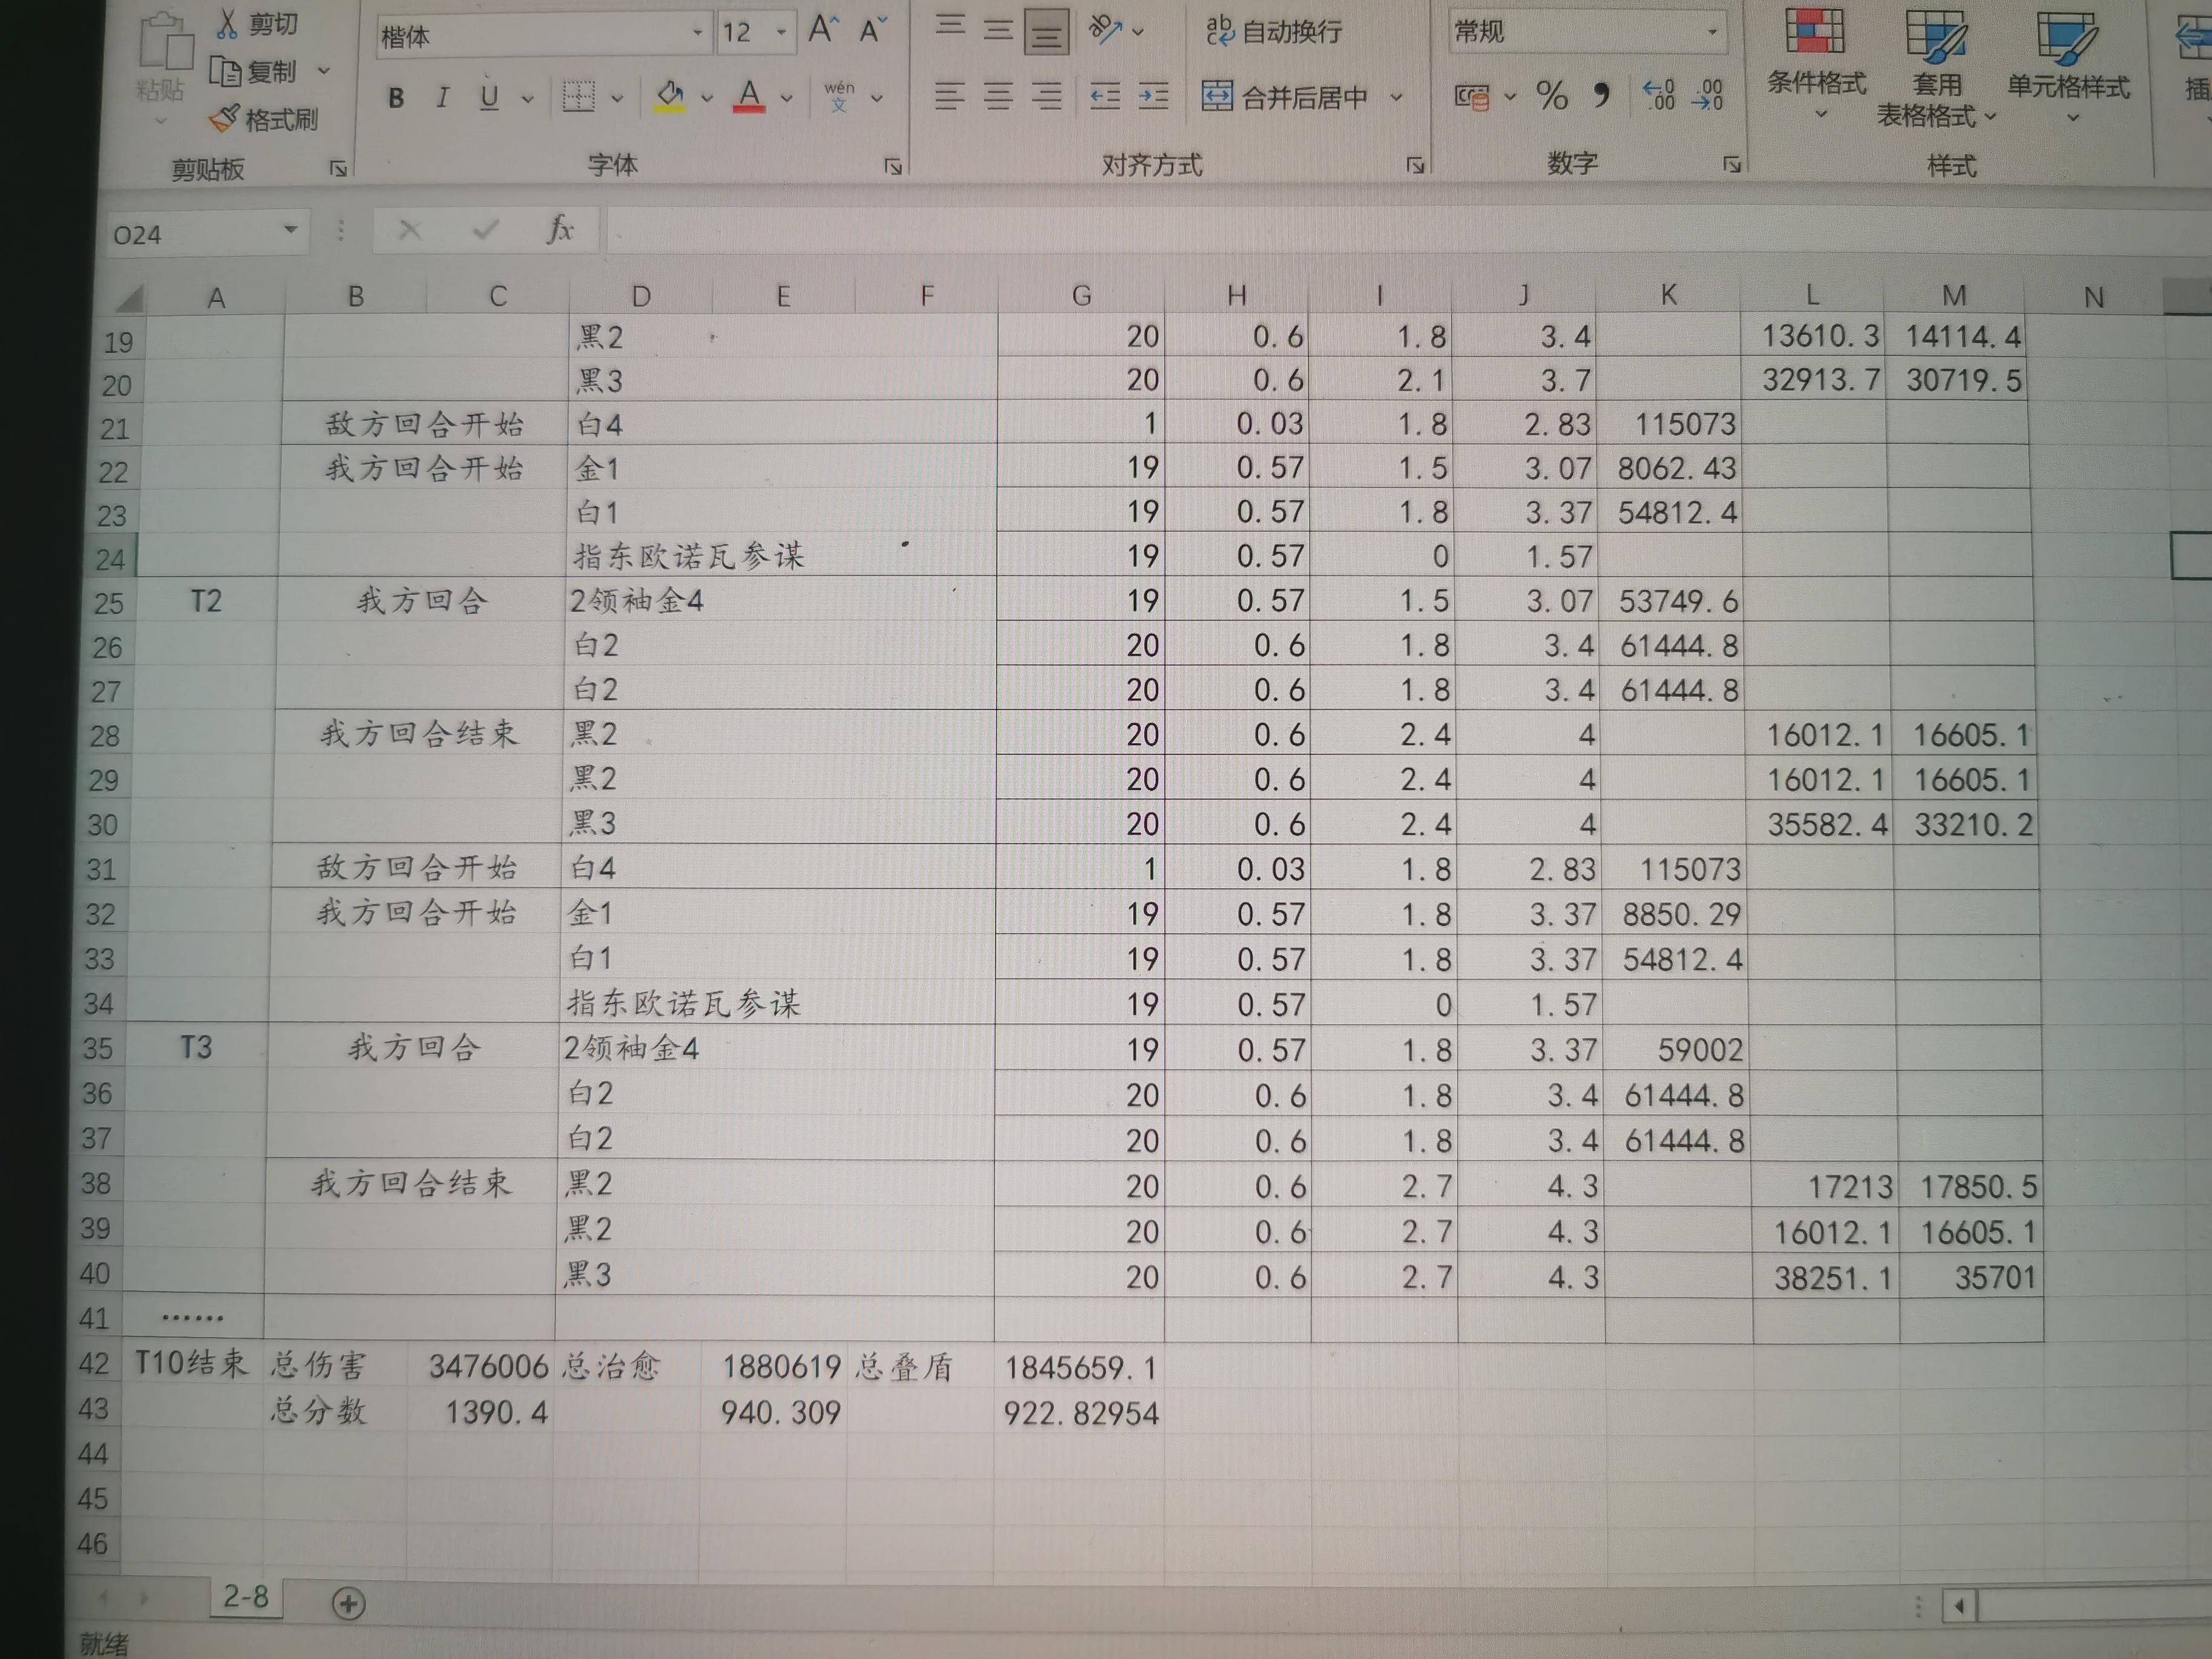Expand the borders dropdown arrow
Image resolution: width=2212 pixels, height=1659 pixels.
coord(616,98)
